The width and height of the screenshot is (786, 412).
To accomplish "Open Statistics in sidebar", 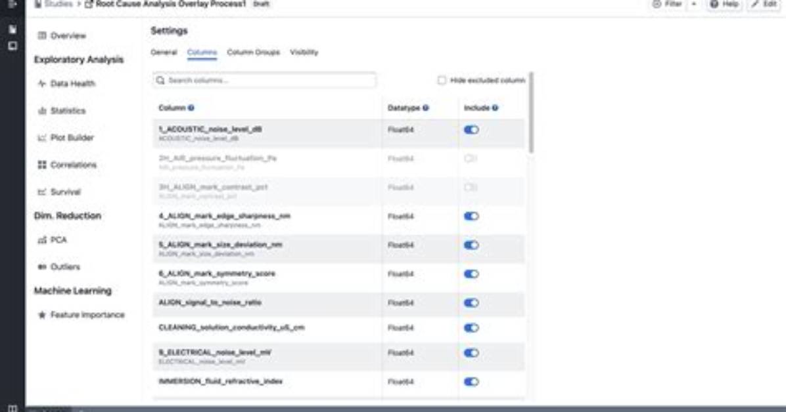I will 61,111.
